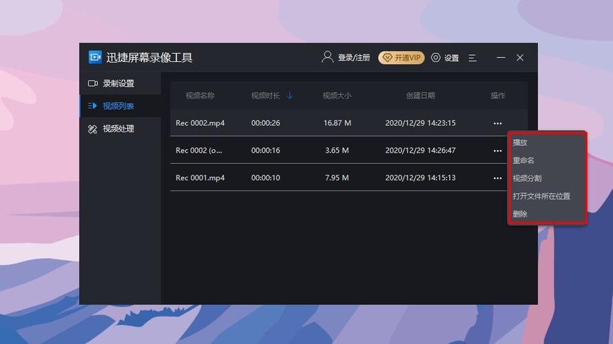
Task: Click the 3.65 M size value
Action: click(337, 151)
